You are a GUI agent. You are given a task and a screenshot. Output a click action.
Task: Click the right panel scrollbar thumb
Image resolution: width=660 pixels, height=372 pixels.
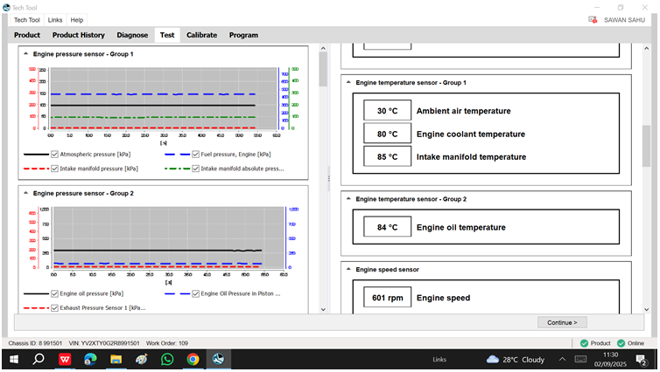coord(647,146)
